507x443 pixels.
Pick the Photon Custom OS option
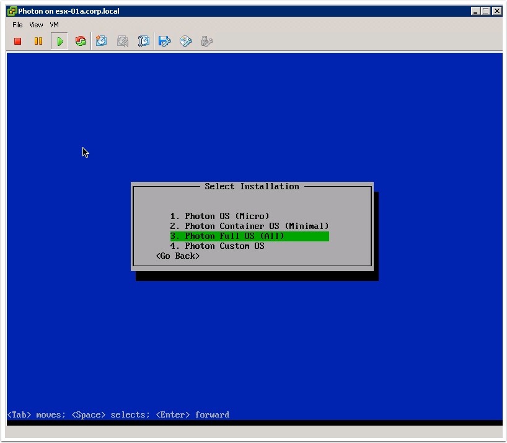218,246
